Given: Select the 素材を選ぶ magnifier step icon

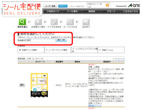Looking at the screenshot, I should pos(22,22).
